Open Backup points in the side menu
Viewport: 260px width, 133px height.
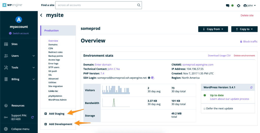pyautogui.click(x=56, y=56)
